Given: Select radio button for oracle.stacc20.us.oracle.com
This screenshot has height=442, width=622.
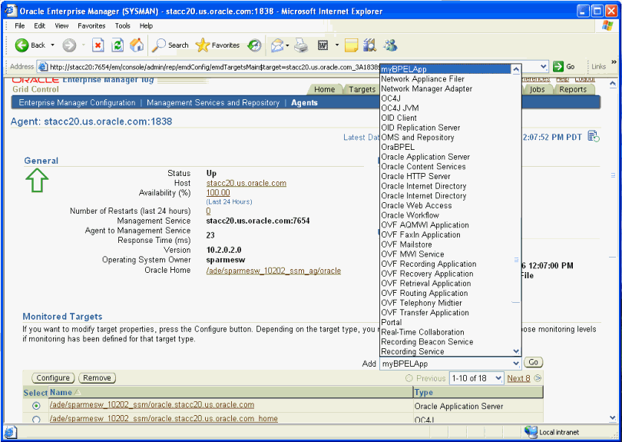Looking at the screenshot, I should click(x=36, y=406).
